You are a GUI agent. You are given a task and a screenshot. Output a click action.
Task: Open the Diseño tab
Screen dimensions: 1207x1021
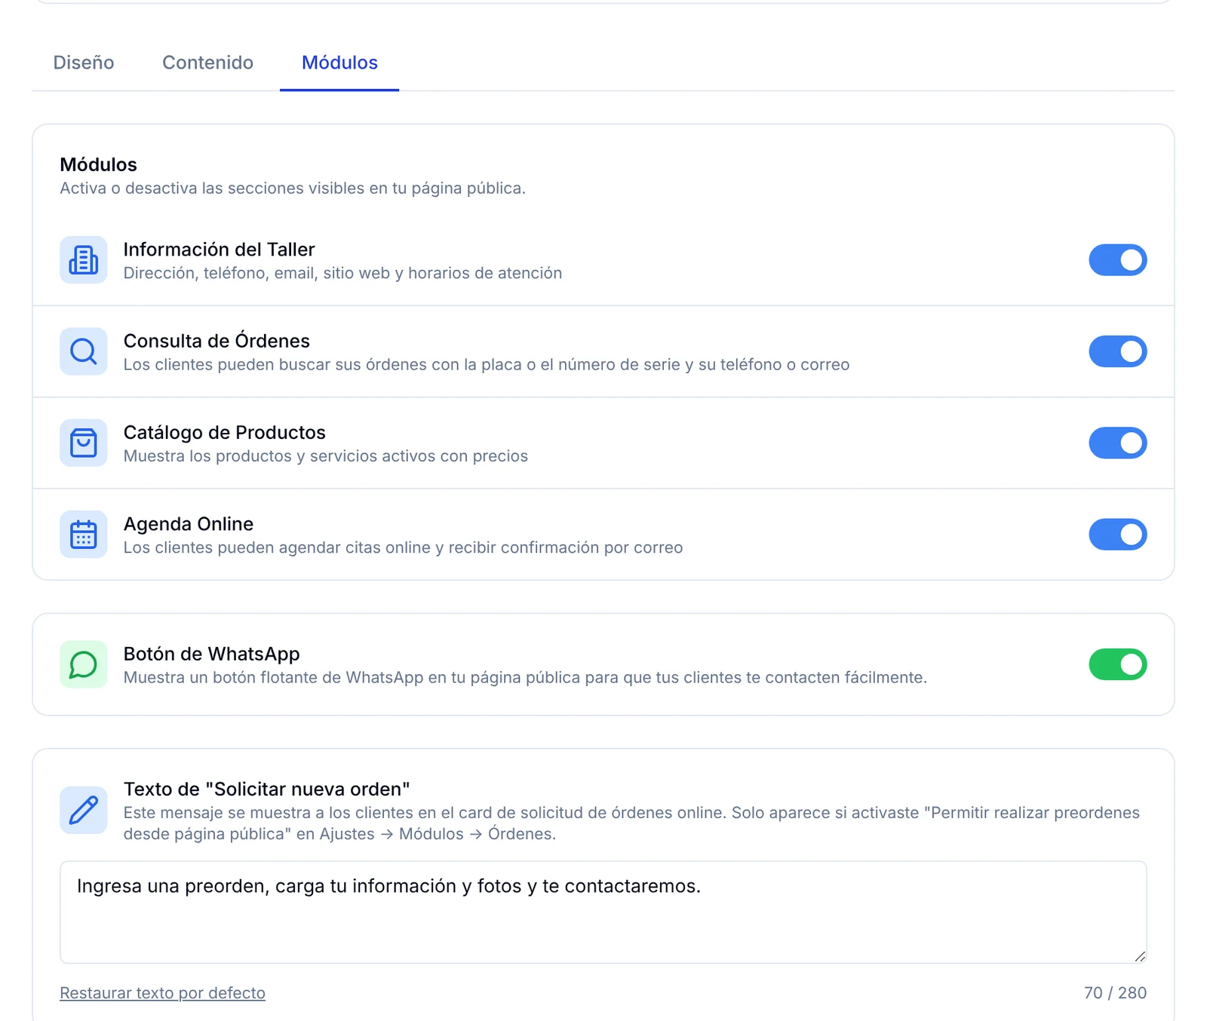[x=84, y=63]
